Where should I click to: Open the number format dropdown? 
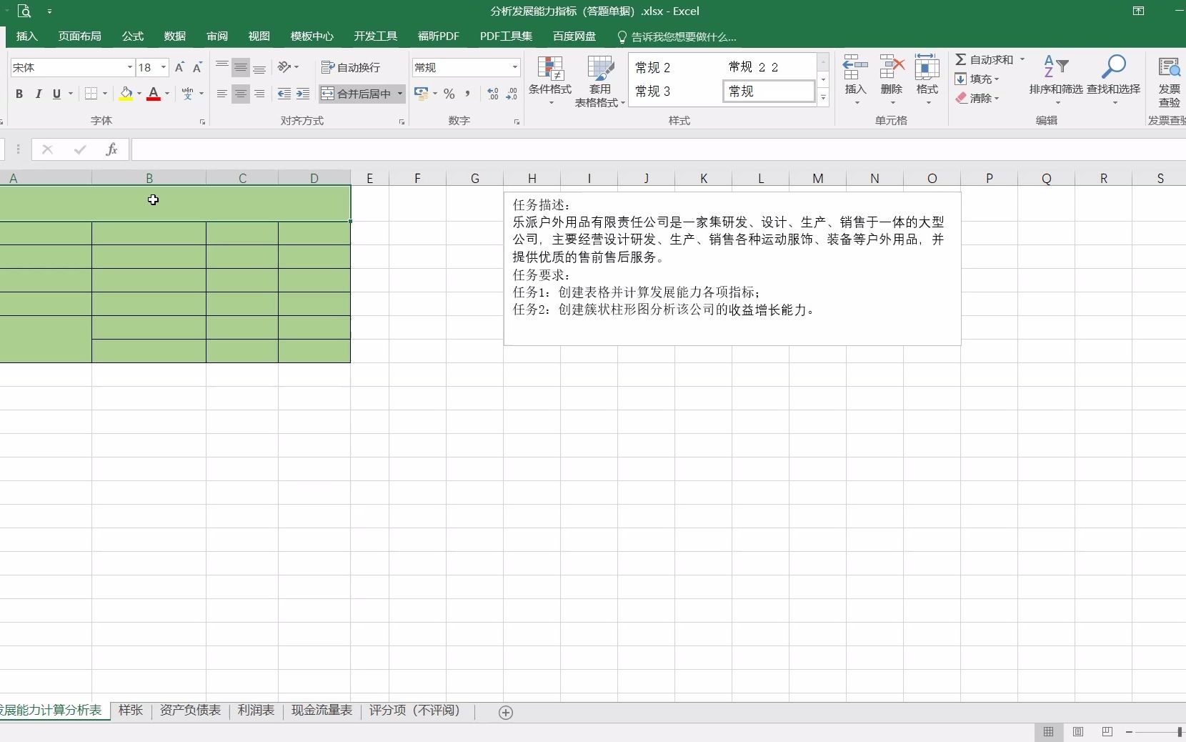point(514,67)
